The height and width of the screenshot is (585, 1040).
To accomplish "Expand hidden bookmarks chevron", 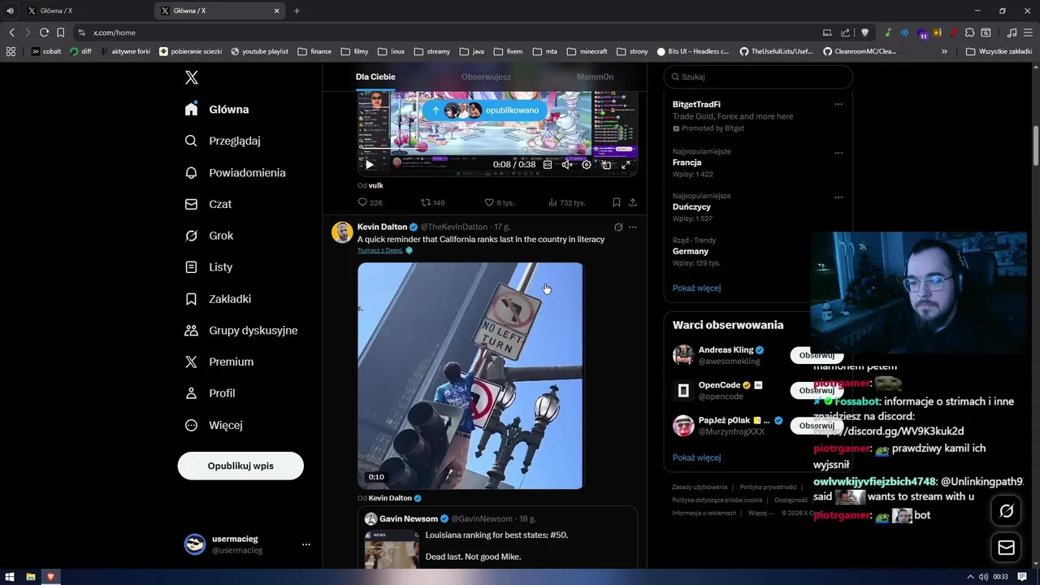I will (944, 51).
